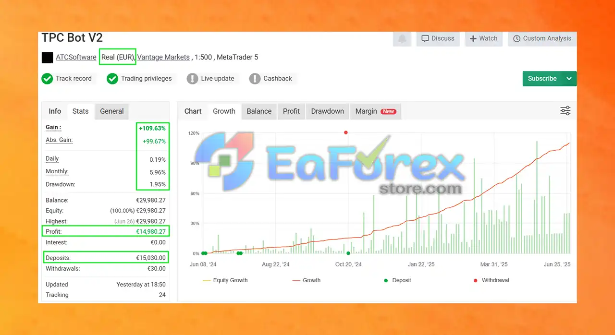Toggle Withdrawal markers in chart legend
The image size is (615, 335).
pyautogui.click(x=491, y=280)
